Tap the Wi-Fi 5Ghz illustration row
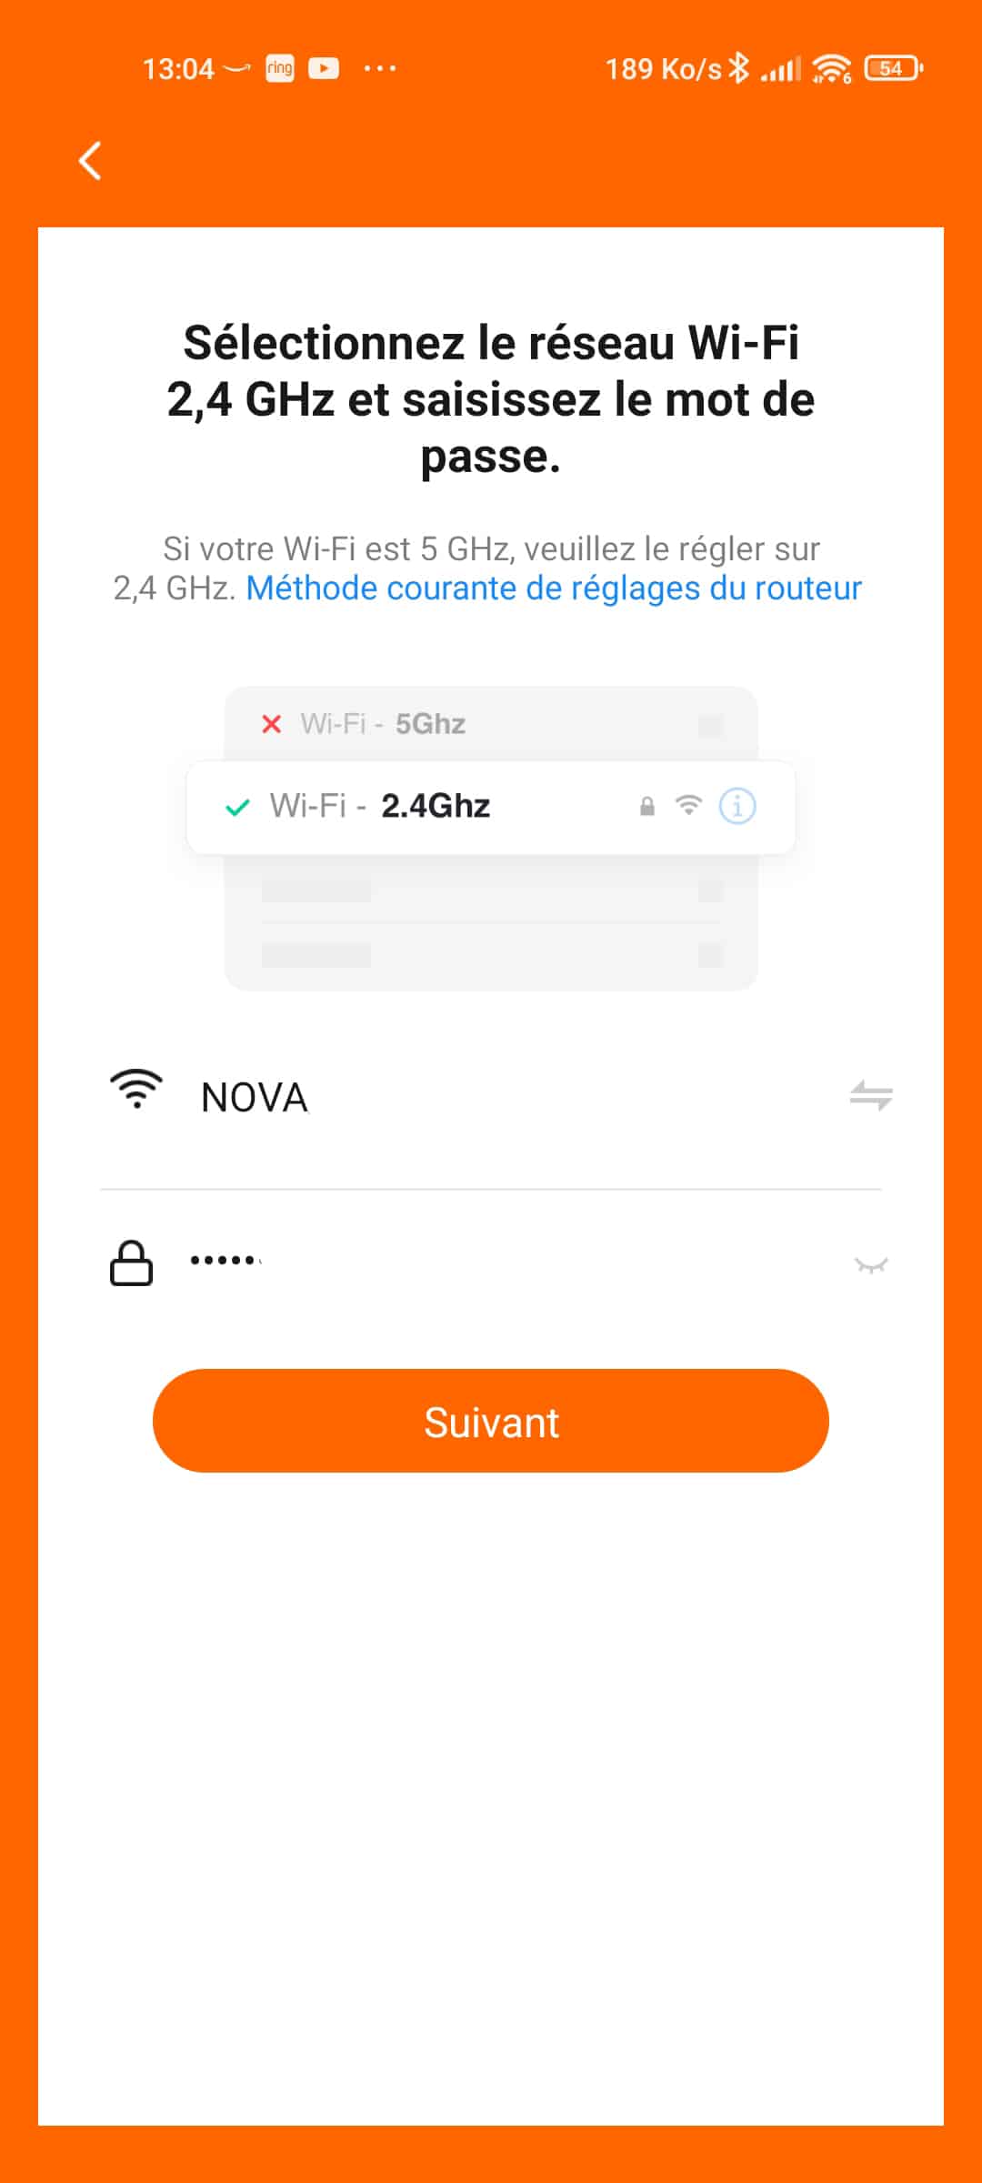The image size is (982, 2183). click(491, 724)
